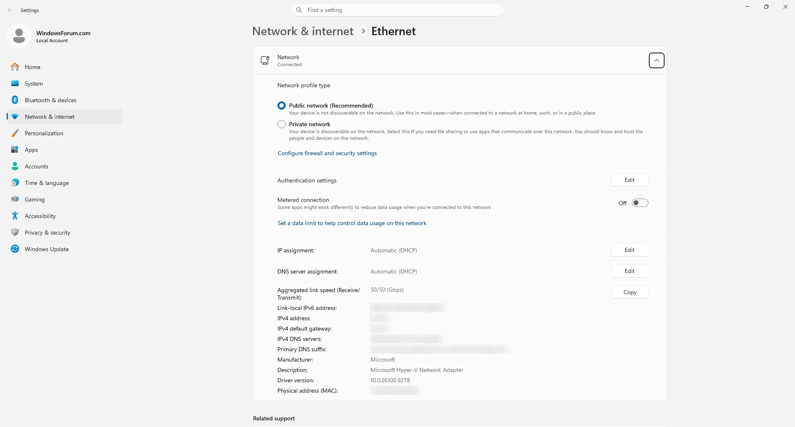The image size is (795, 427).
Task: Open the Home settings page label
Action: point(33,67)
